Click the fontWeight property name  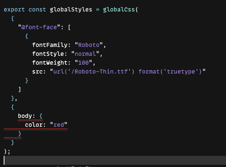50,62
